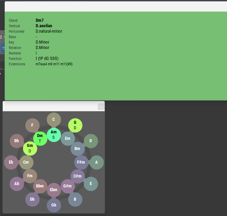Image resolution: width=227 pixels, height=216 pixels.
Task: Click the C major chord circle
Action: [54, 119]
